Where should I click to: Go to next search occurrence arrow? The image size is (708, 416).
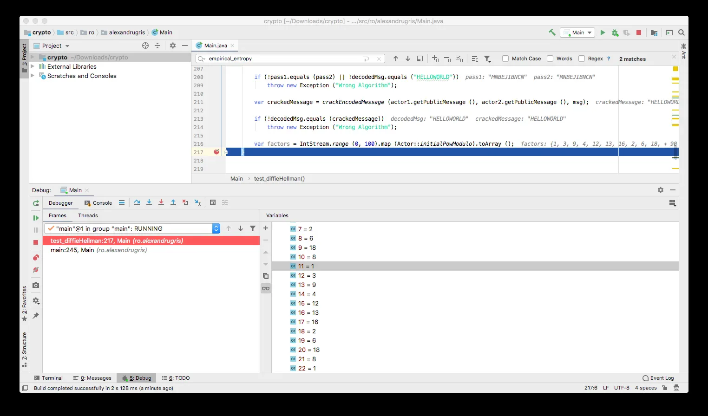408,58
